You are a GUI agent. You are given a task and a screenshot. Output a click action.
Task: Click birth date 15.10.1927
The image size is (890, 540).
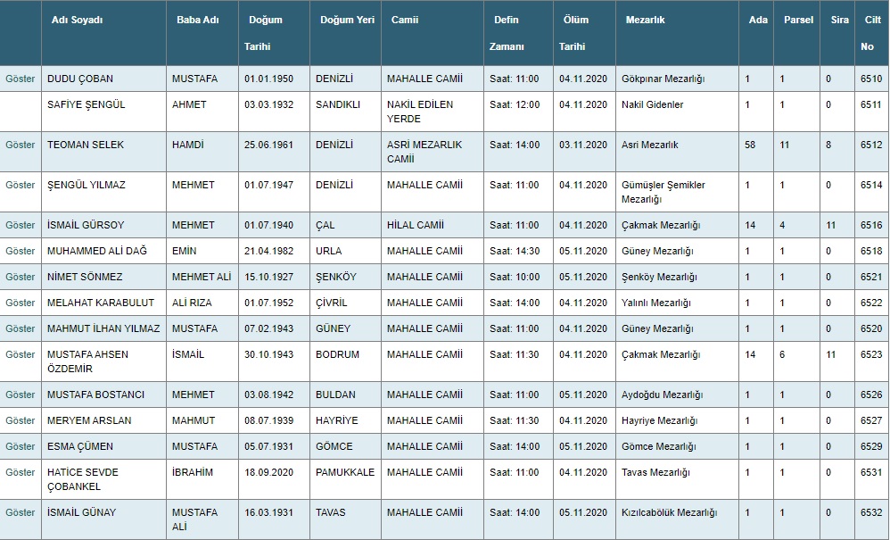click(269, 277)
